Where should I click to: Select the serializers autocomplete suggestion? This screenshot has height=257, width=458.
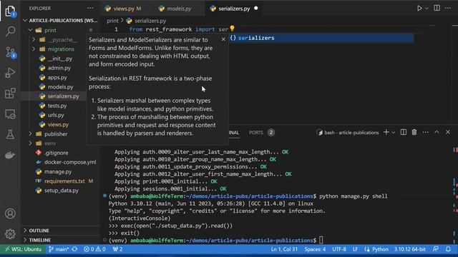pos(321,38)
